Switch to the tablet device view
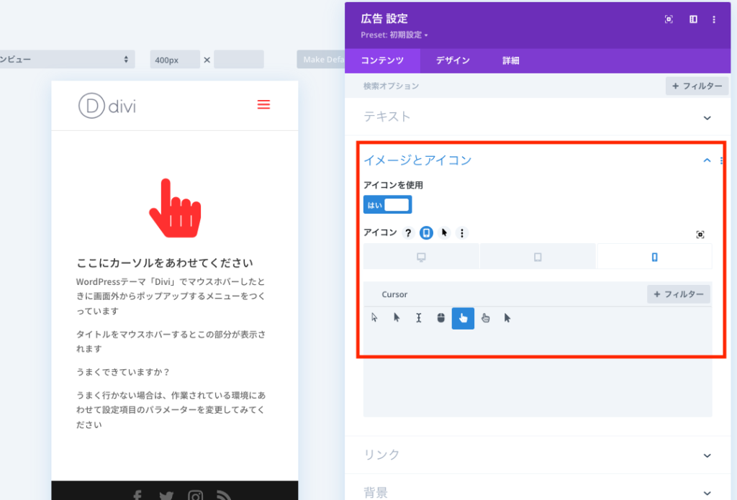 coord(538,256)
